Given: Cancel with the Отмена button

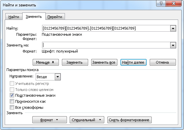Looking at the screenshot, I should point(163,62).
